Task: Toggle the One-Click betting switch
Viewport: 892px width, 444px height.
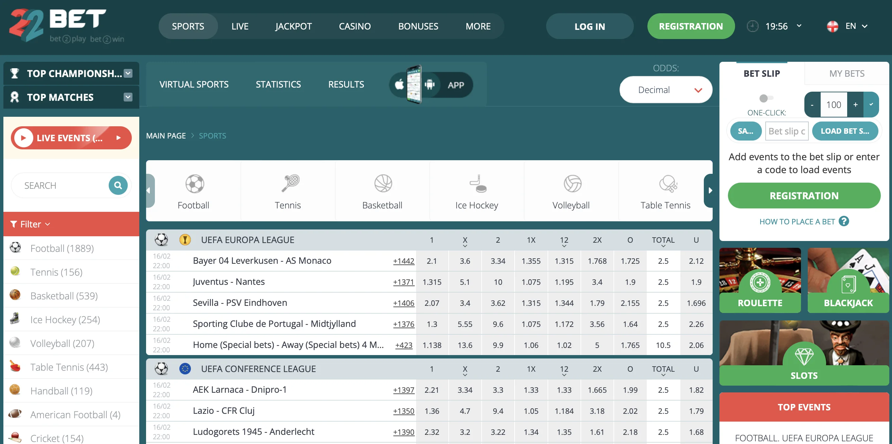Action: pyautogui.click(x=766, y=98)
